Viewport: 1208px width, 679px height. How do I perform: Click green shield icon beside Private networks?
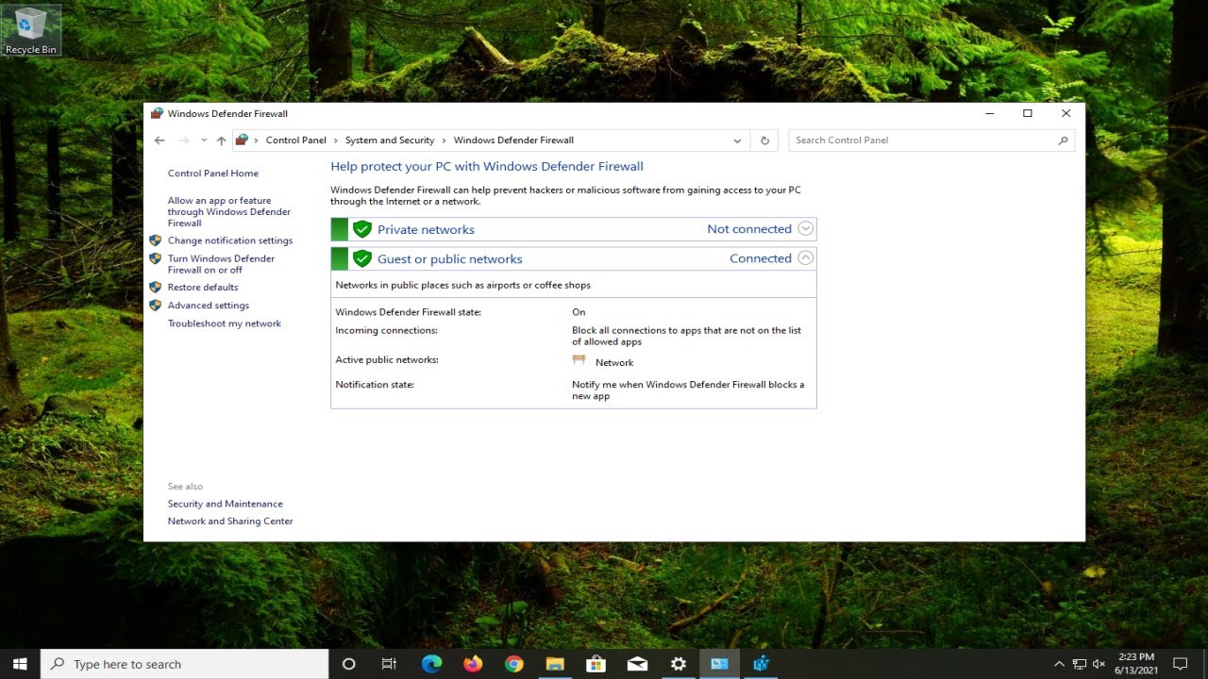[361, 229]
